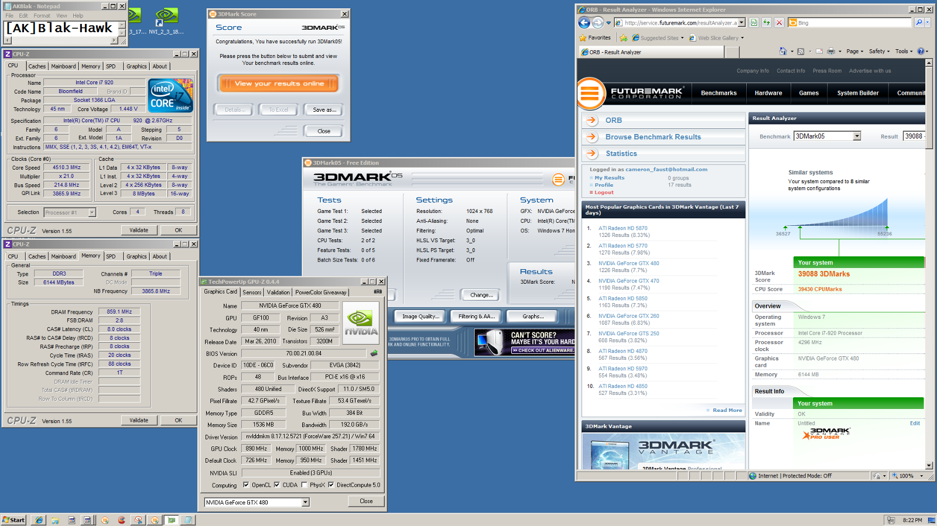Image resolution: width=937 pixels, height=526 pixels.
Task: Click the Edit link next to Name
Action: [x=915, y=423]
